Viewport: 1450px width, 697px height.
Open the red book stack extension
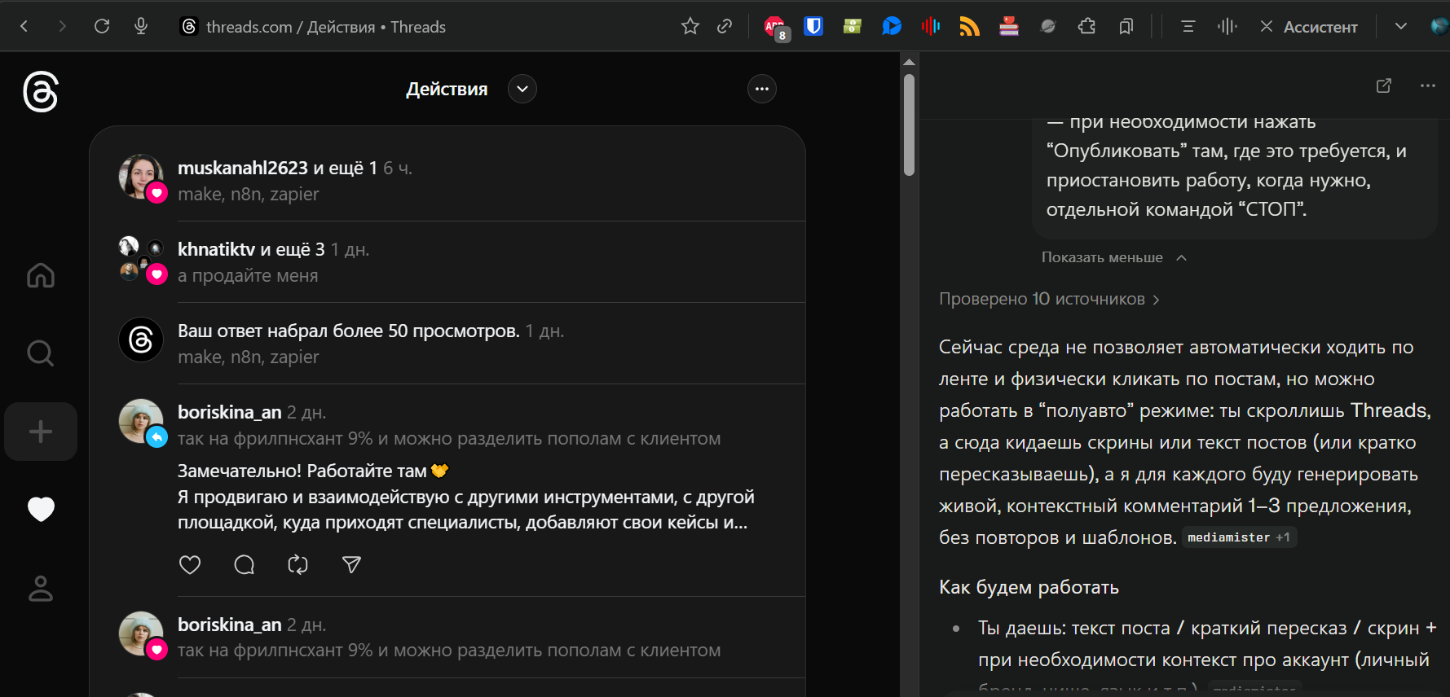[1009, 27]
